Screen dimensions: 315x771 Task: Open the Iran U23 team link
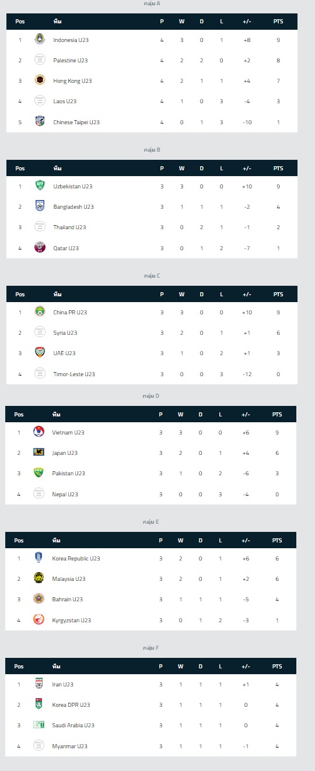tap(62, 684)
